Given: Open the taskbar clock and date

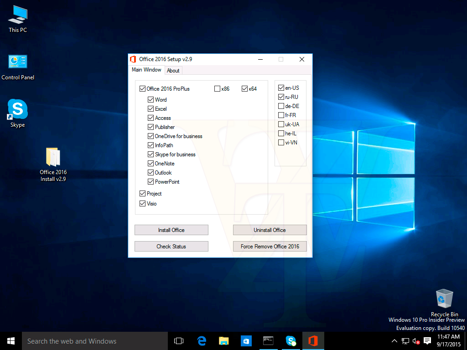Looking at the screenshot, I should [449, 340].
